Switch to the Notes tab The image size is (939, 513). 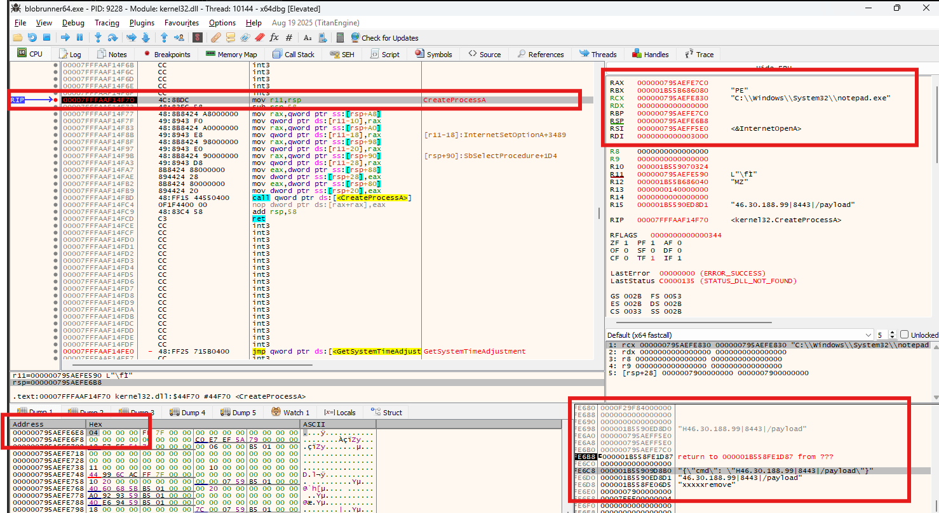pyautogui.click(x=112, y=54)
